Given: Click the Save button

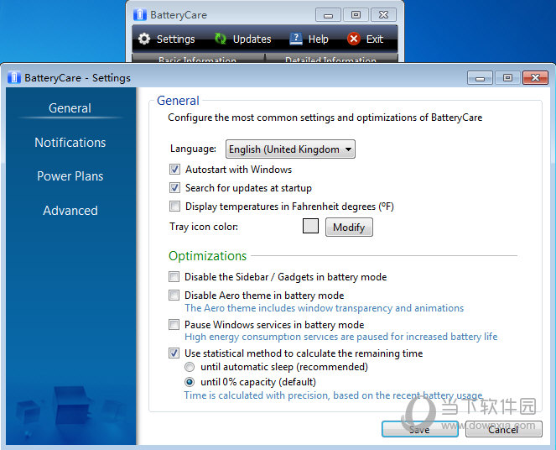Looking at the screenshot, I should (420, 429).
